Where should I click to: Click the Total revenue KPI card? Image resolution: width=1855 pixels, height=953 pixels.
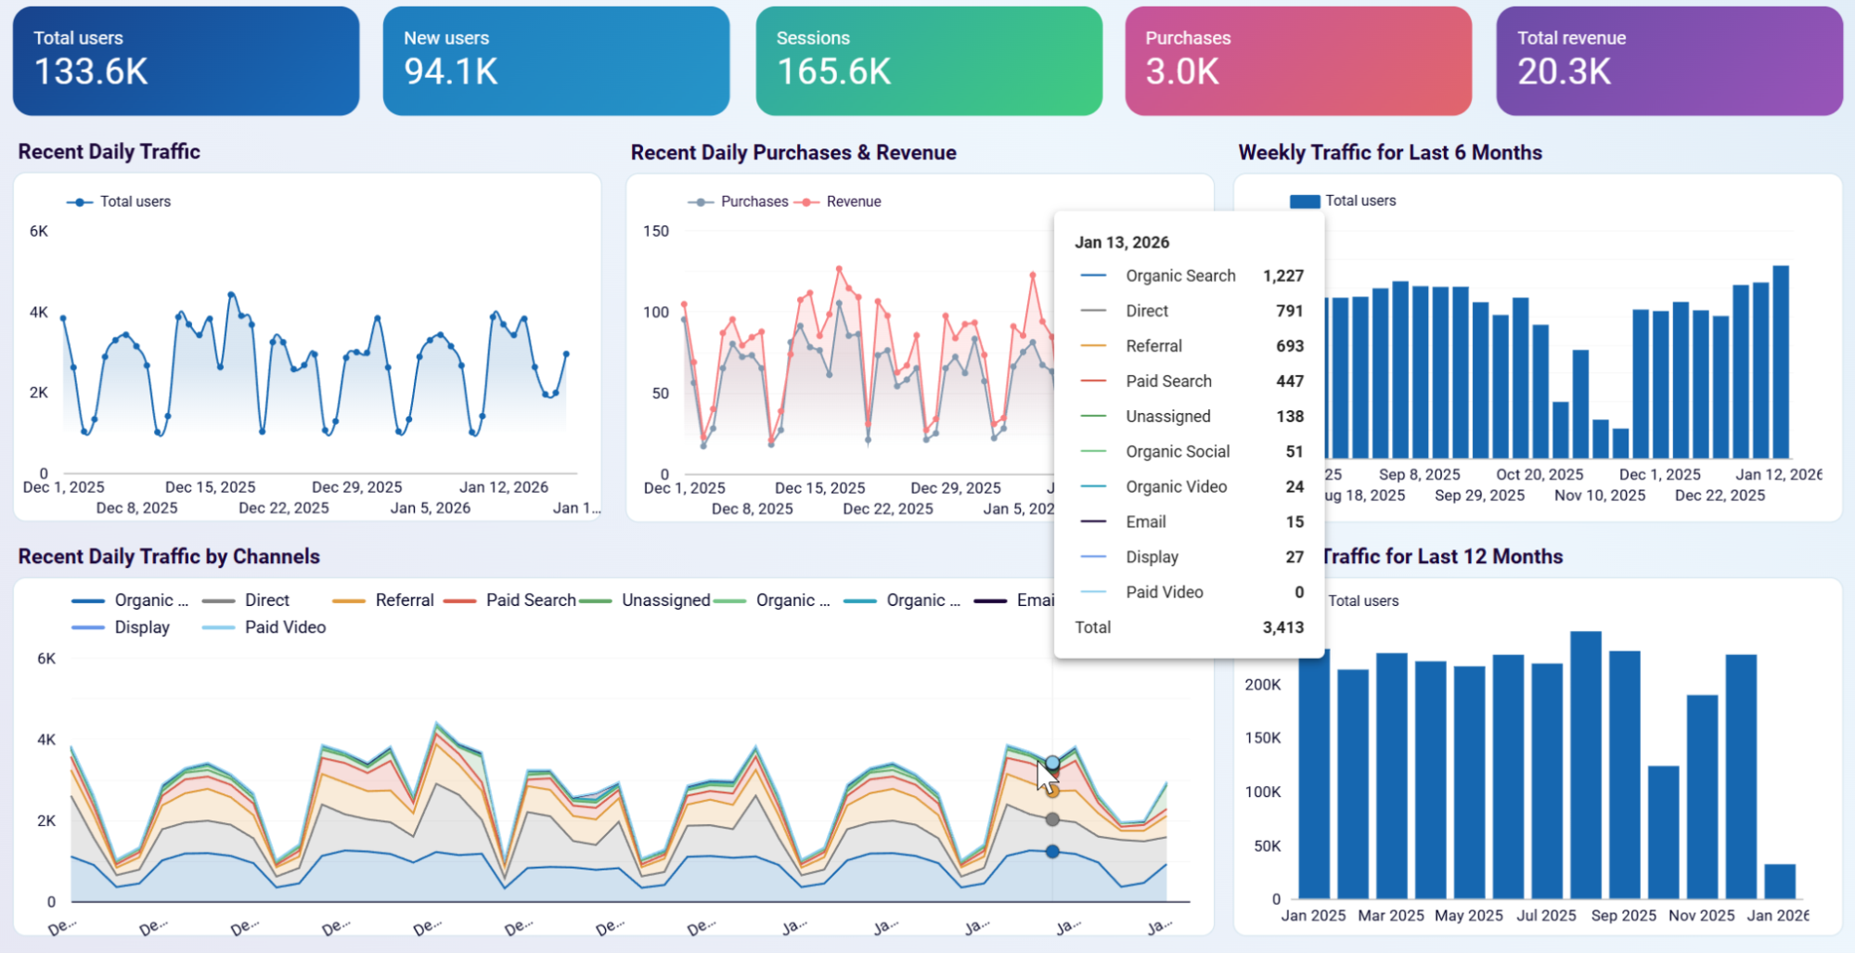(x=1668, y=58)
